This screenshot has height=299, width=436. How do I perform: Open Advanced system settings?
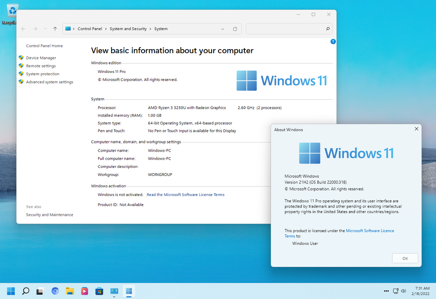coord(50,82)
